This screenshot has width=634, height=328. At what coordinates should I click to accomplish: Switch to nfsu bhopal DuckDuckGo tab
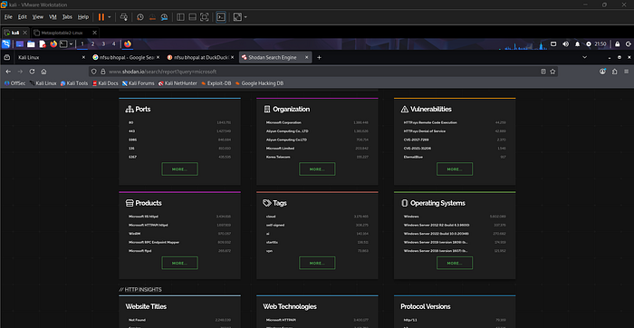coord(200,57)
